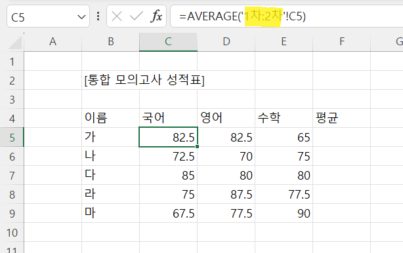Select the name cell '다'

(110, 175)
